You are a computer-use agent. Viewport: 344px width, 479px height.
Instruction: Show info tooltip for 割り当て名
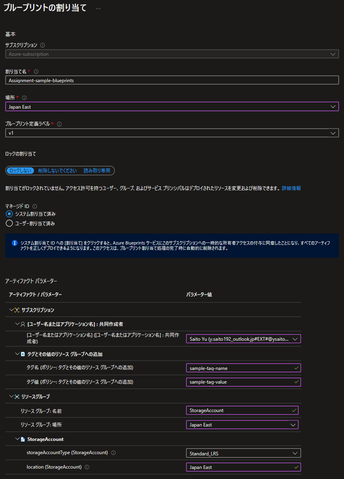click(36, 72)
